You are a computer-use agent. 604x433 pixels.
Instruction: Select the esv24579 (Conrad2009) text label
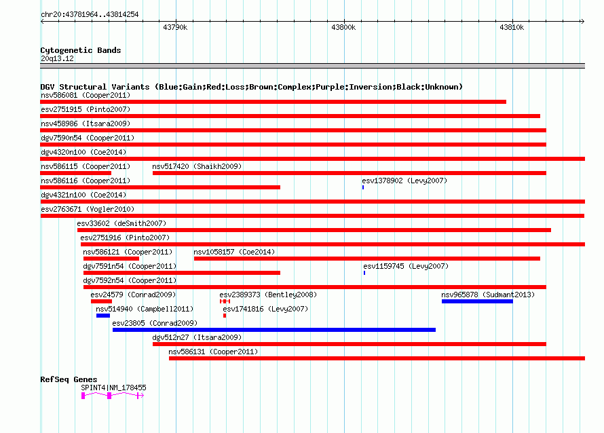pyautogui.click(x=133, y=295)
